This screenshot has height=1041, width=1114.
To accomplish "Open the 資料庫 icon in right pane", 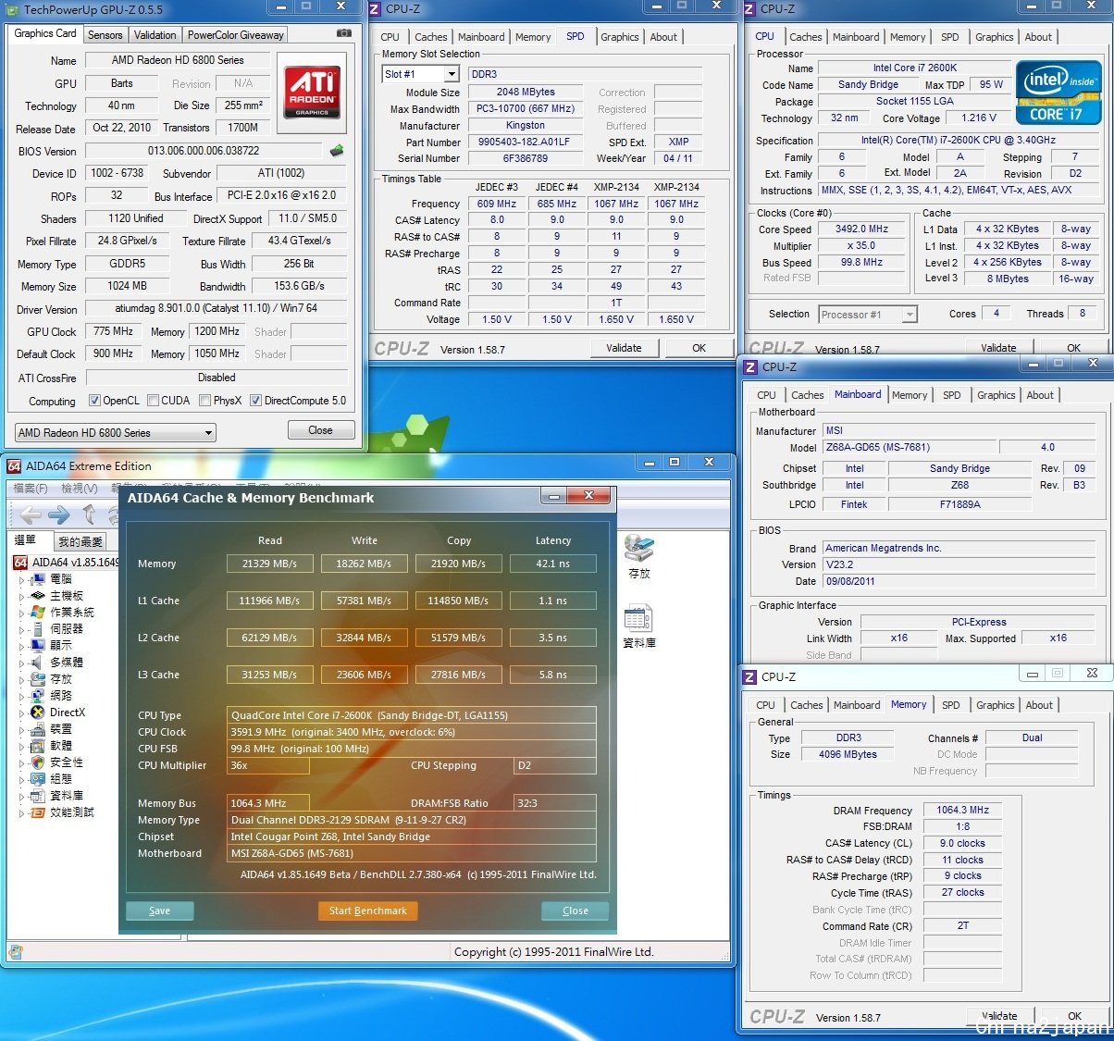I will pyautogui.click(x=638, y=618).
